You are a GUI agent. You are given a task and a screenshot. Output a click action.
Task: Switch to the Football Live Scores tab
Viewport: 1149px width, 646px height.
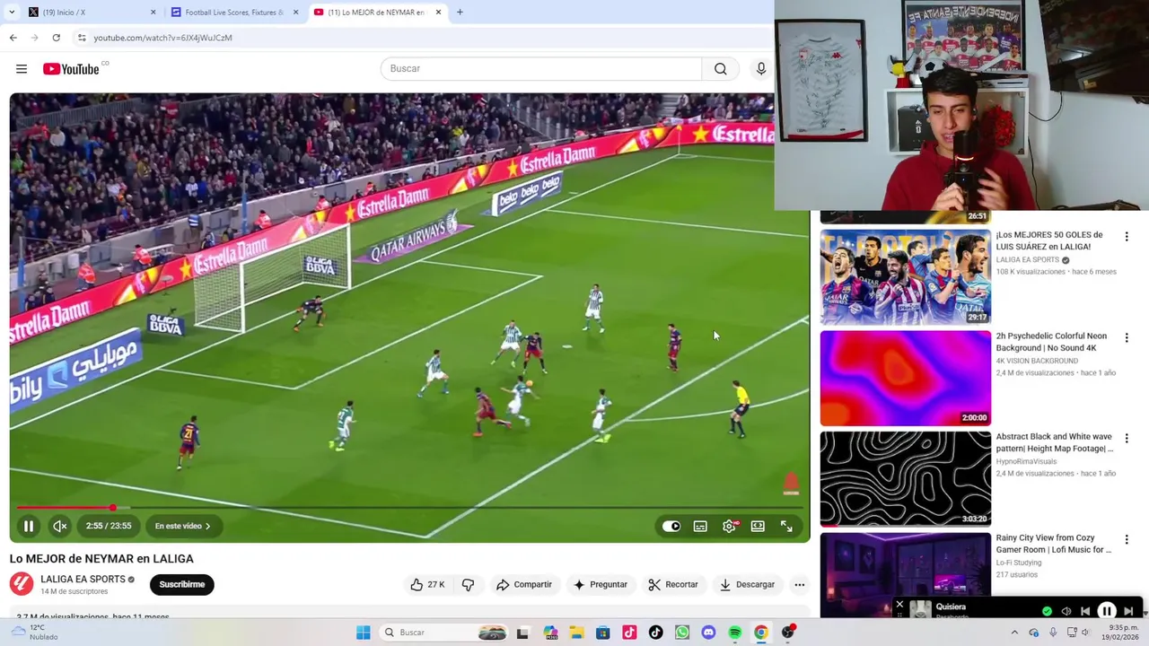(x=233, y=13)
